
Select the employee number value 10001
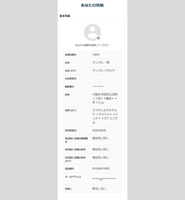tap(96, 55)
